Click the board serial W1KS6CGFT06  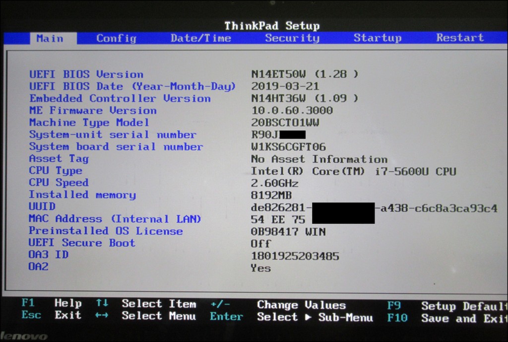tap(288, 146)
